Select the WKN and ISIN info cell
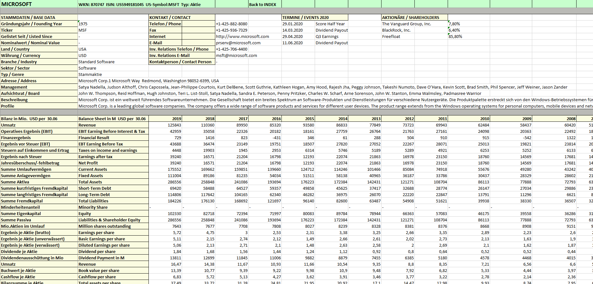Viewport: 593px width, 284px height. coord(140,4)
